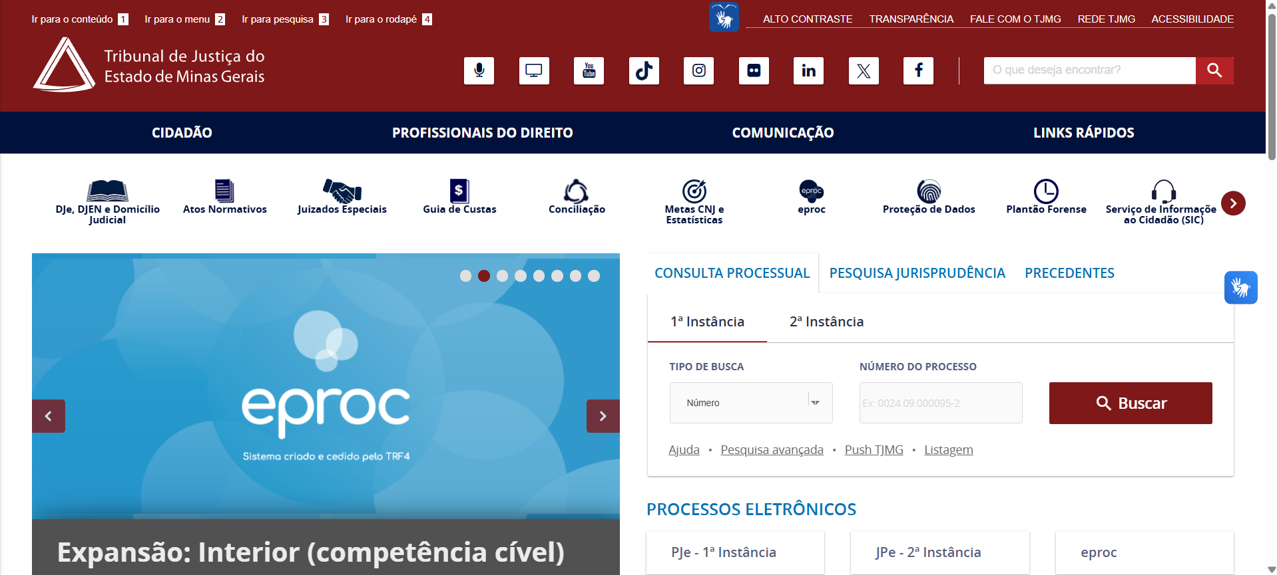
Task: Select the 2ª Instância tab
Action: [826, 322]
